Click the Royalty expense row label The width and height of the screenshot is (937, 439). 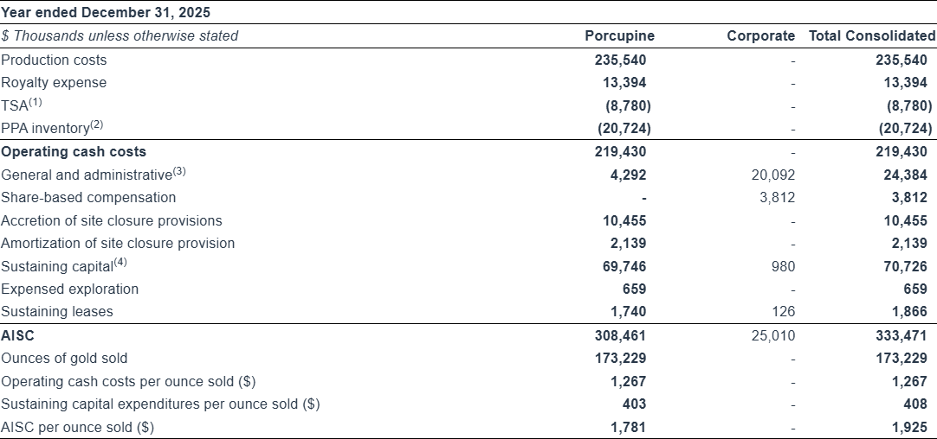coord(54,83)
